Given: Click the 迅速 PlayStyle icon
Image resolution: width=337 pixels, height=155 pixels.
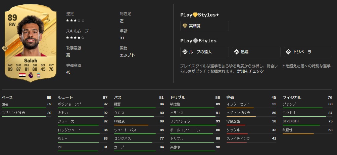Looking at the screenshot, I should [237, 52].
